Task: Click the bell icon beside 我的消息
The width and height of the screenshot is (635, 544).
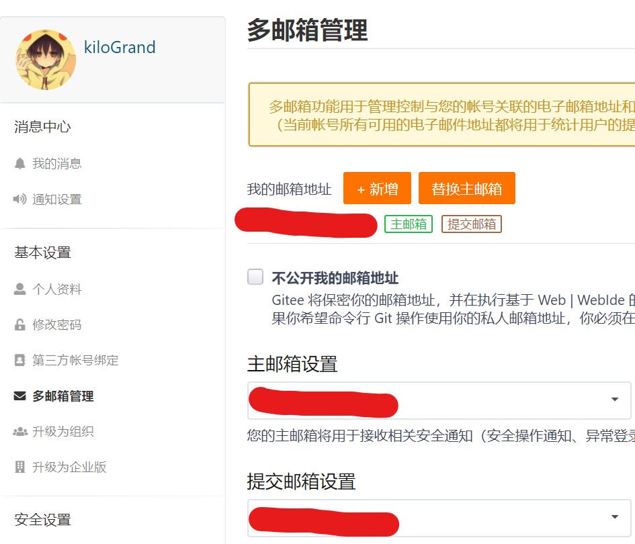Action: click(x=20, y=163)
